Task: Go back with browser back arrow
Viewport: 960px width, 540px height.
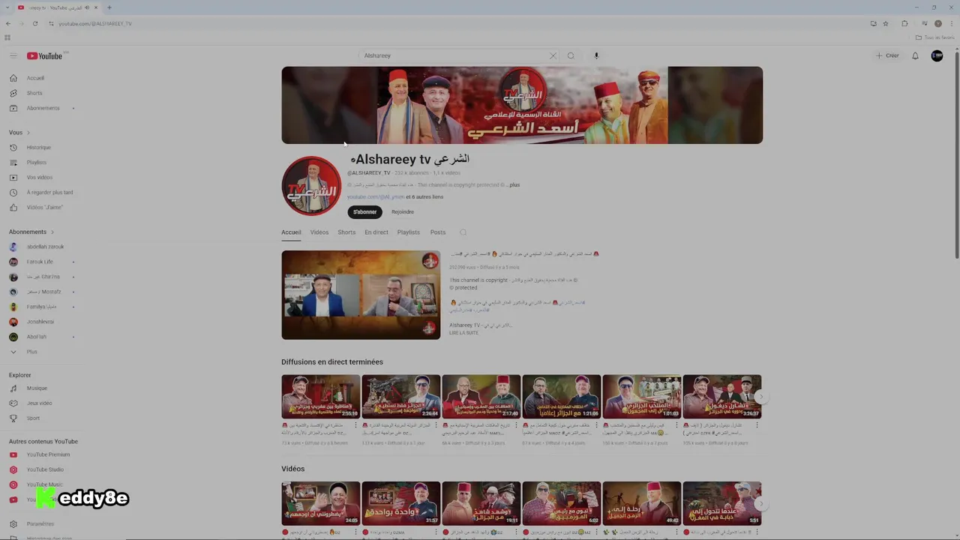Action: tap(8, 24)
